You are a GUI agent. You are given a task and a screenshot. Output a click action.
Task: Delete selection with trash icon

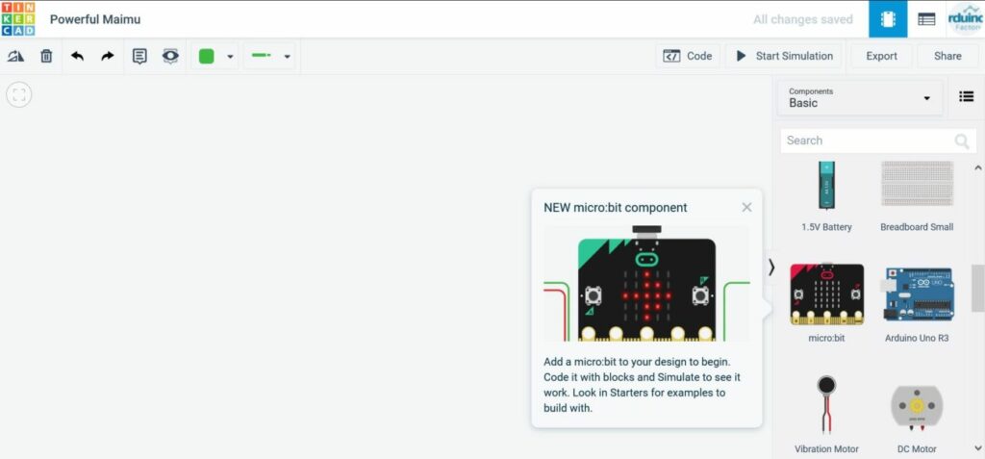tap(46, 56)
